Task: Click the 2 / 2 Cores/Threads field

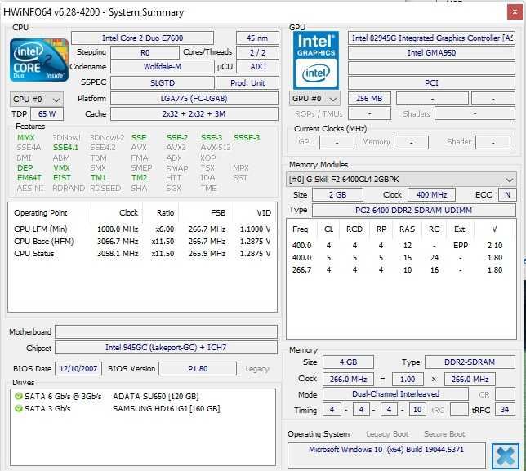Action: (x=257, y=52)
